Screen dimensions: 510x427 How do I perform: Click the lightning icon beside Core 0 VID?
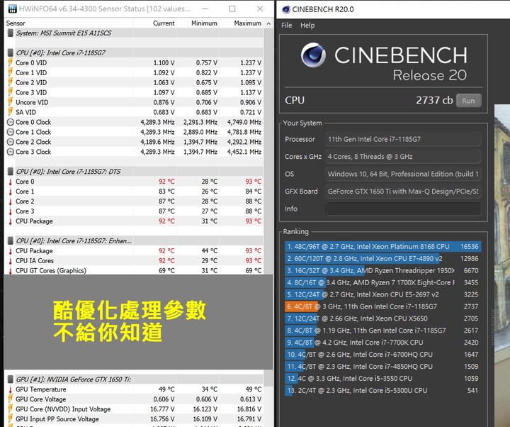11,62
